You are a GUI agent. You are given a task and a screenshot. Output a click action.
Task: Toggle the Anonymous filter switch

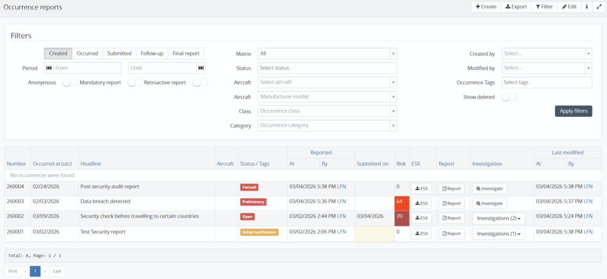(x=70, y=83)
